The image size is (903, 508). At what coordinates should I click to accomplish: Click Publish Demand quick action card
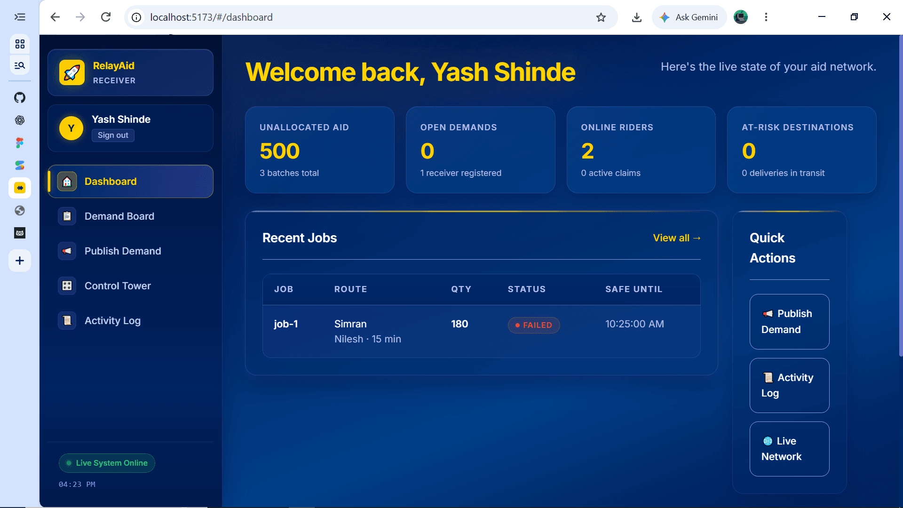pos(790,322)
